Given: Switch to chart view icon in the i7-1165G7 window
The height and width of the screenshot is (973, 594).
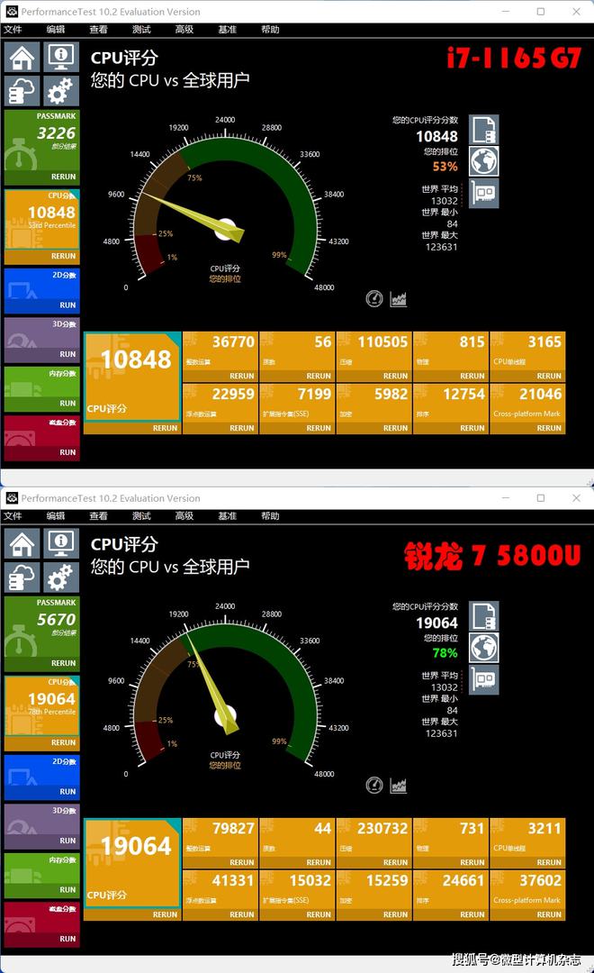Looking at the screenshot, I should coord(398,299).
